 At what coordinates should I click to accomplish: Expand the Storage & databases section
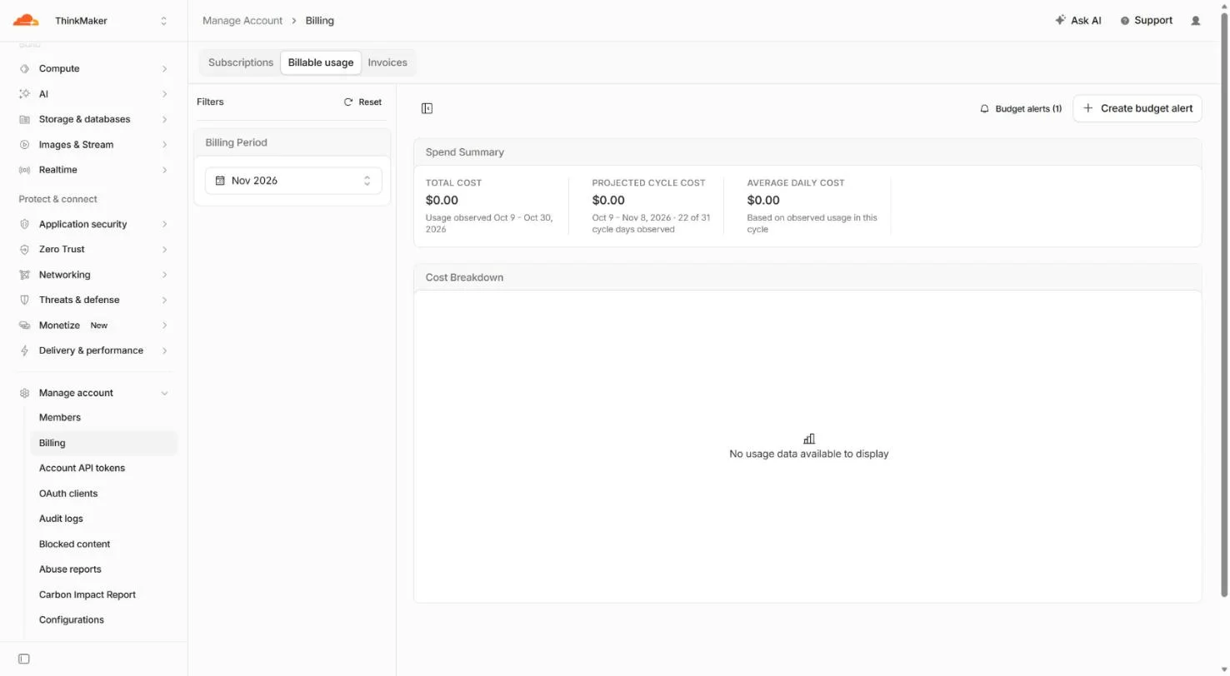point(93,119)
